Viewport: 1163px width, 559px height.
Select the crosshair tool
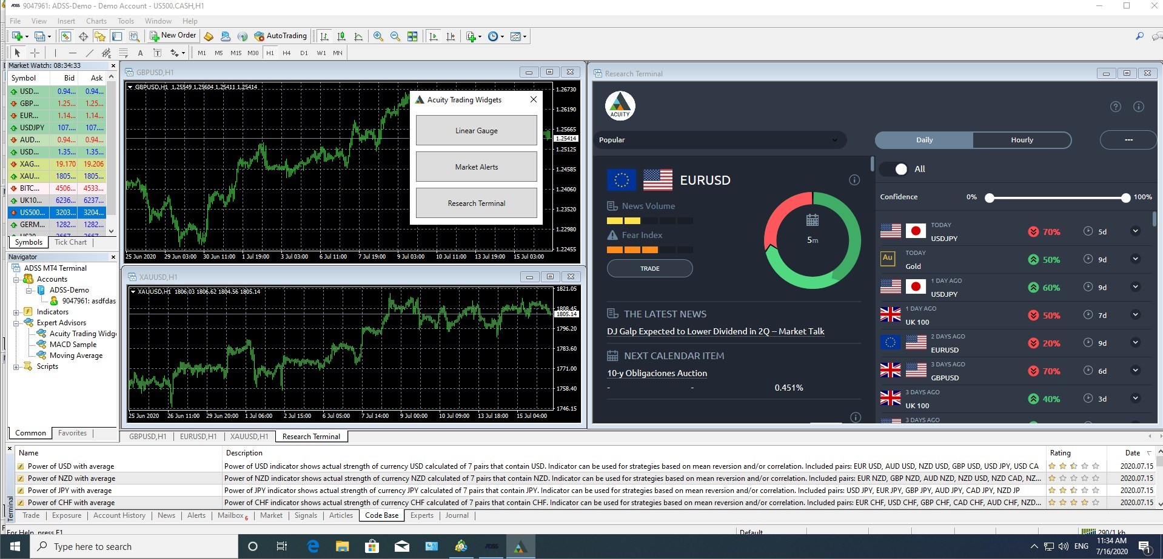(x=35, y=53)
